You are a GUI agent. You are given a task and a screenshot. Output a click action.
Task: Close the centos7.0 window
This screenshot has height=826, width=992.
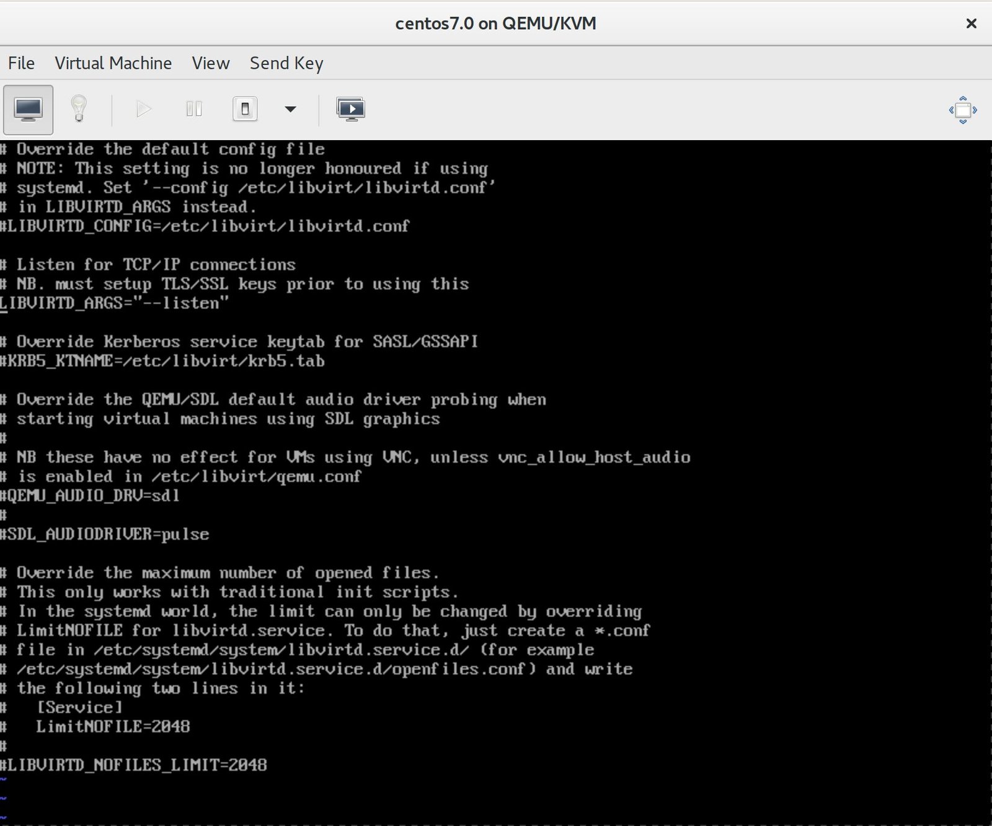pyautogui.click(x=972, y=24)
